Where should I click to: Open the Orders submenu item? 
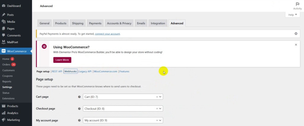coord(6,64)
